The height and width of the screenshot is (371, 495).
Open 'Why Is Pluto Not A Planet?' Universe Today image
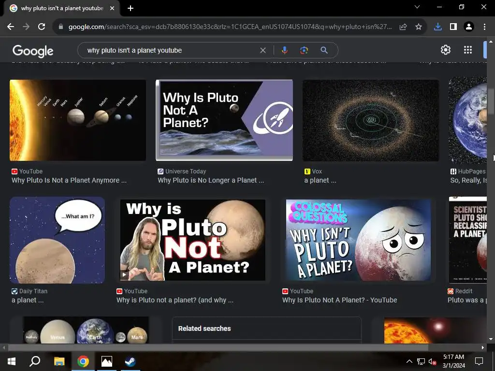click(224, 120)
